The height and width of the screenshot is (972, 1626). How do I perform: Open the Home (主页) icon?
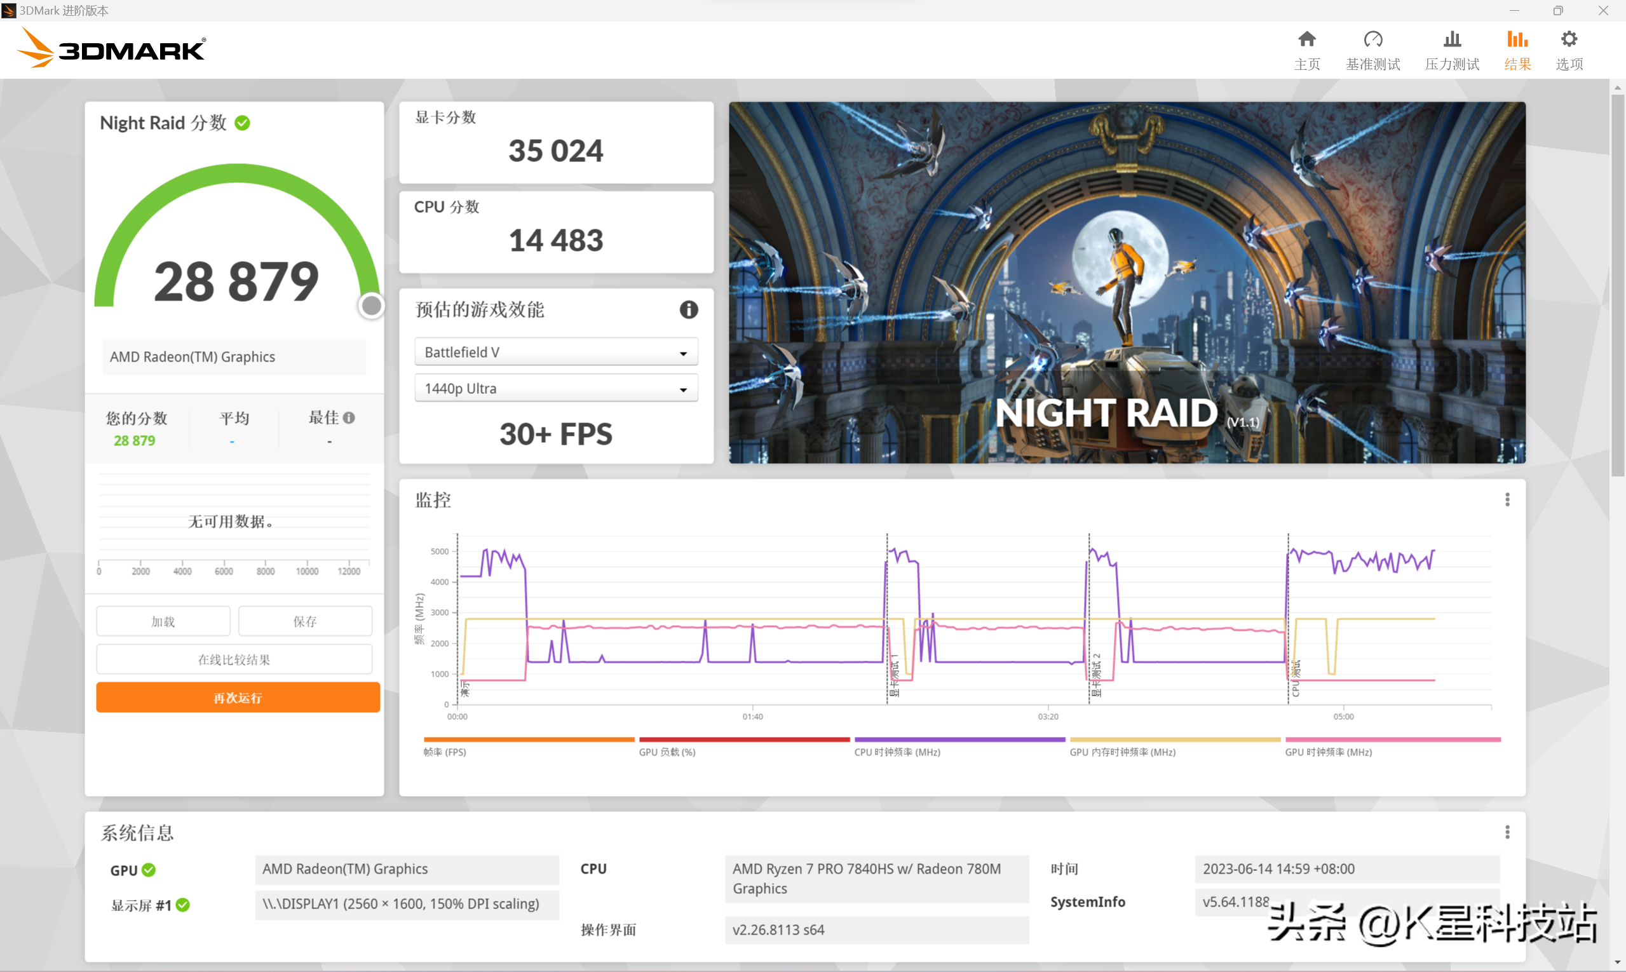click(x=1306, y=40)
